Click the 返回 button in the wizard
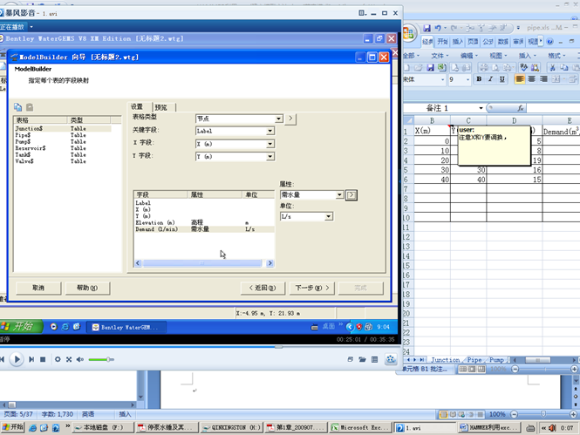580x435 pixels. click(263, 288)
